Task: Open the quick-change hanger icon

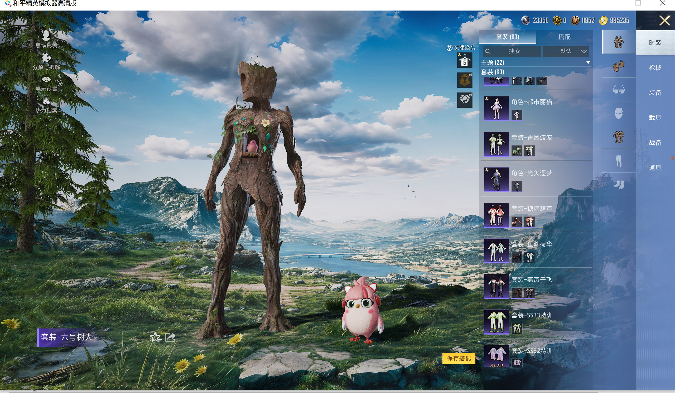Action: (x=465, y=60)
